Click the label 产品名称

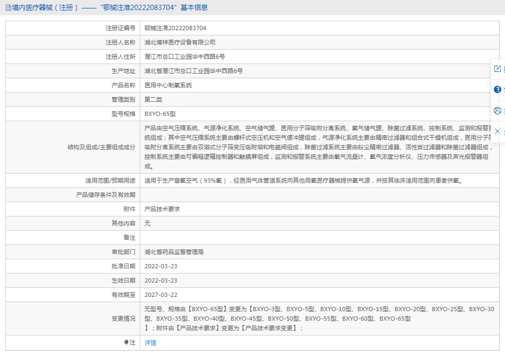pyautogui.click(x=123, y=85)
